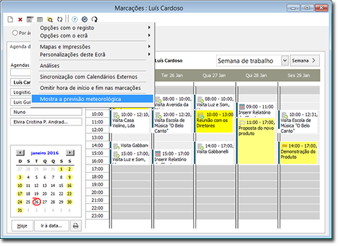
Task: Click icon on Visita Avenida da appointment
Action: pyautogui.click(x=159, y=100)
